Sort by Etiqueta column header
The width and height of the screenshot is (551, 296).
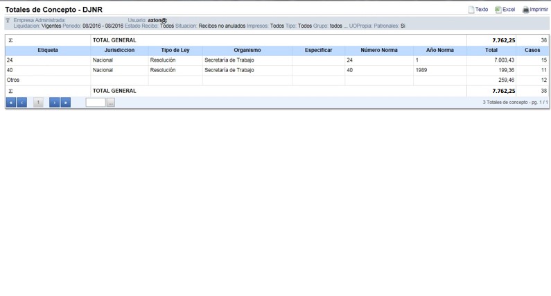48,51
